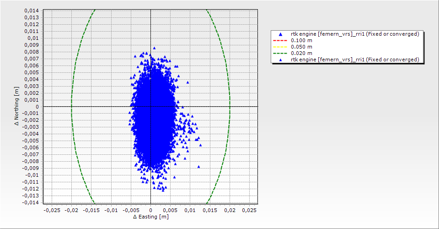Click the green dashed circle's leftmost point
The image size is (439, 229).
(71, 107)
